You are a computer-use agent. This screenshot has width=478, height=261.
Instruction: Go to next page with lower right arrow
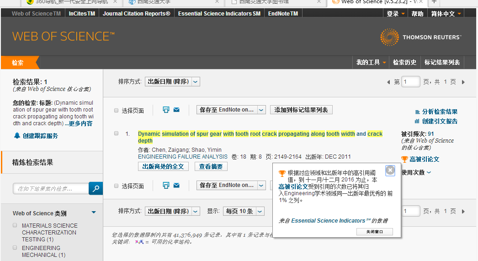(x=463, y=211)
